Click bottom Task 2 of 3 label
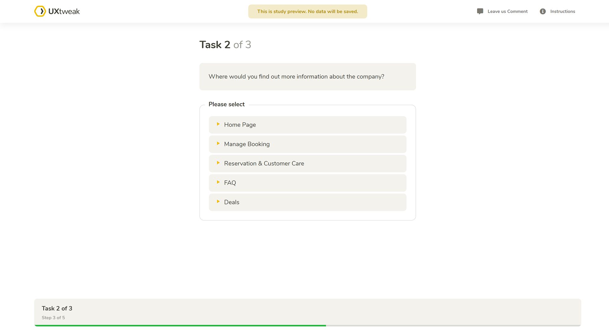The height and width of the screenshot is (334, 609). [57, 308]
